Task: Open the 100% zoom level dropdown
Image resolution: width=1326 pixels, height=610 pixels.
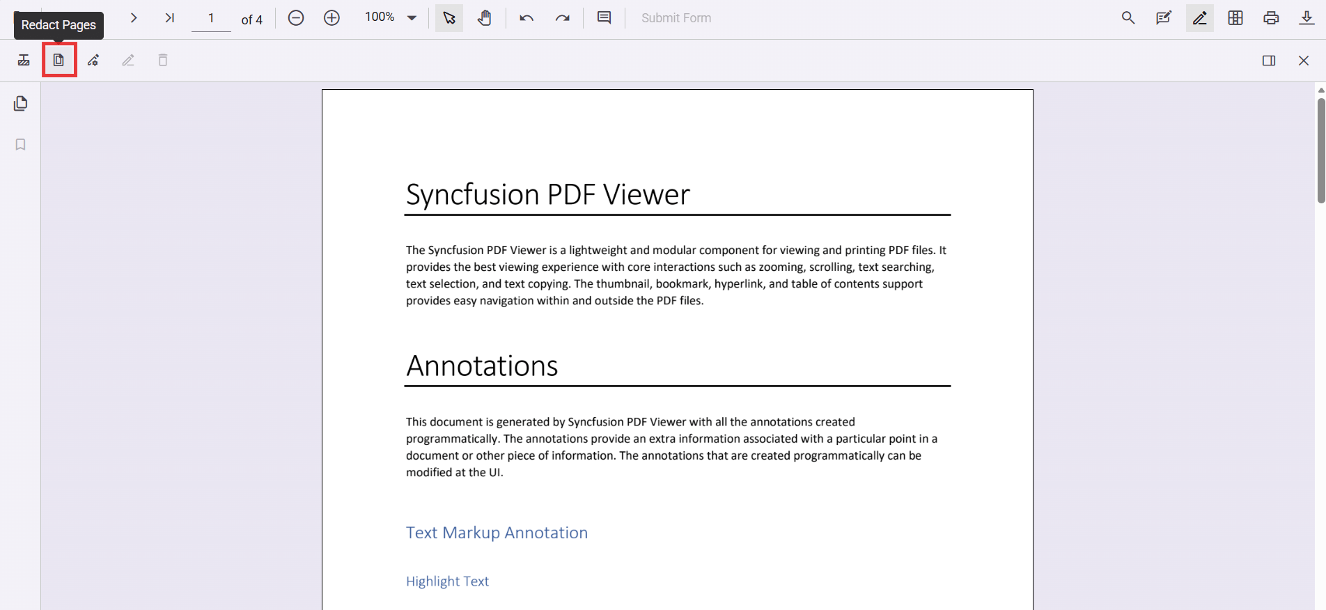Action: [x=412, y=18]
